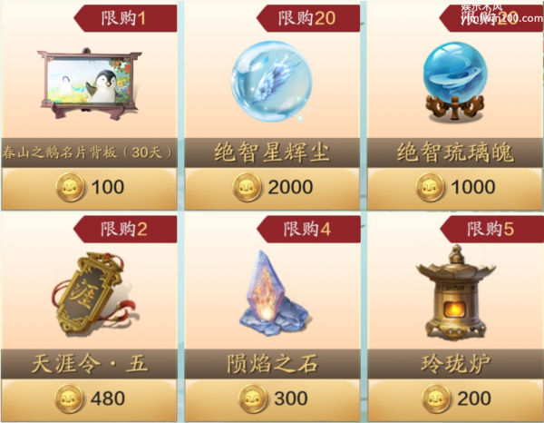Click the 玲珑炉 item name label
This screenshot has height=423, width=544.
point(455,364)
